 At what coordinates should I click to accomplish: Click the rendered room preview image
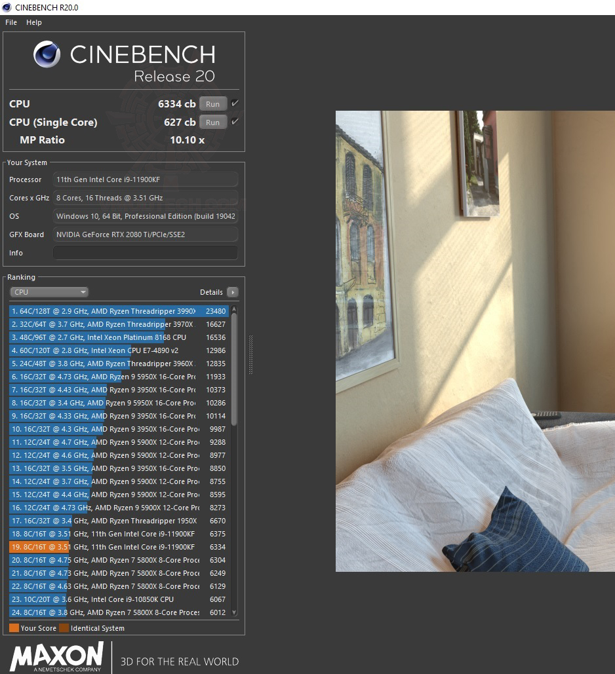475,341
